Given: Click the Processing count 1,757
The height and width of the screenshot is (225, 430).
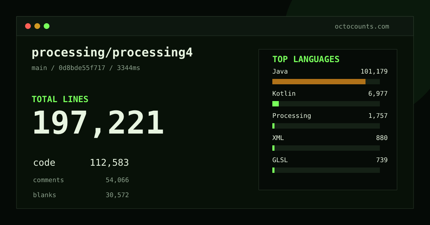Looking at the screenshot, I should [x=378, y=116].
